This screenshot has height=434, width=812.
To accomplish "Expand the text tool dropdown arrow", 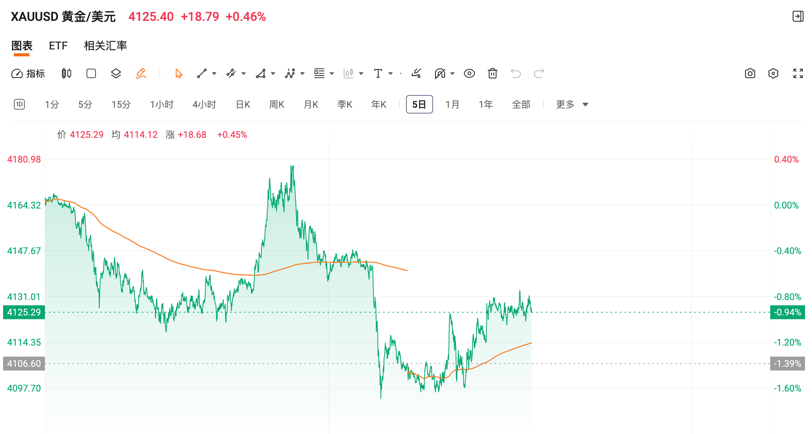I will (391, 73).
